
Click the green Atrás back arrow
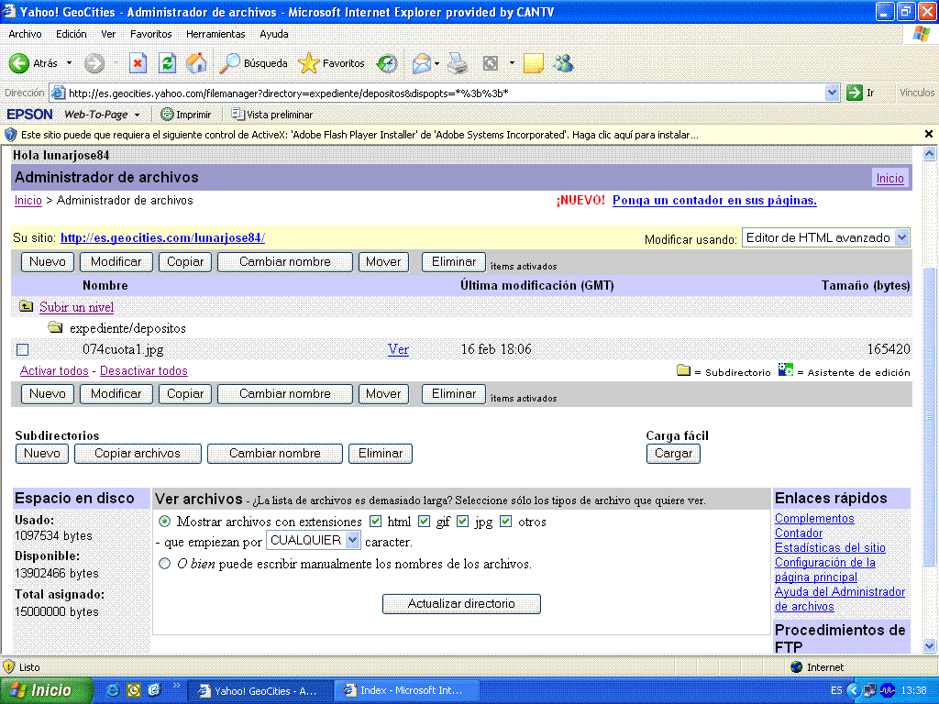tap(19, 63)
